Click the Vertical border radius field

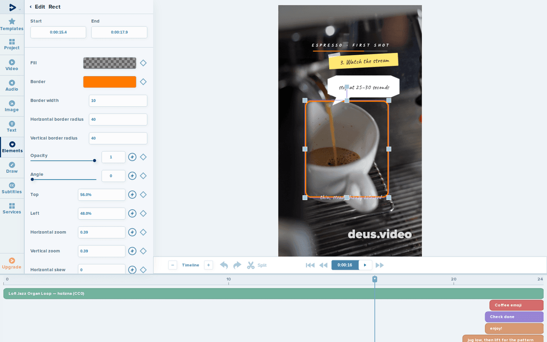(118, 138)
